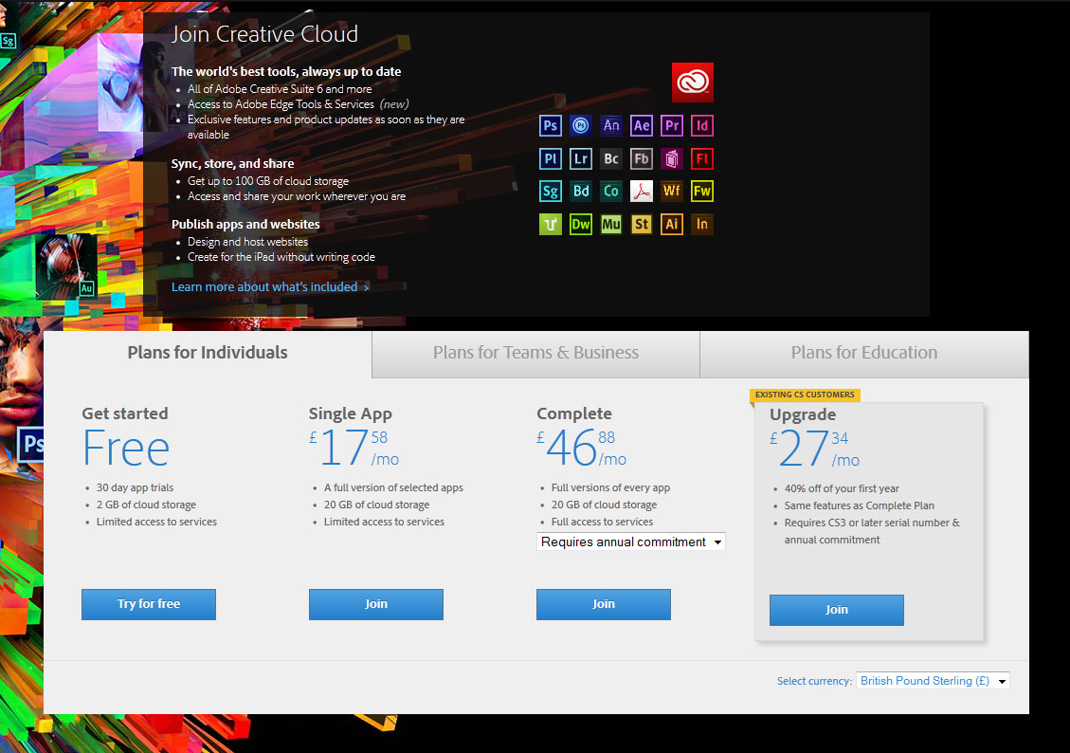Click 'Get up to 100 GB of cloud storage'

(268, 181)
